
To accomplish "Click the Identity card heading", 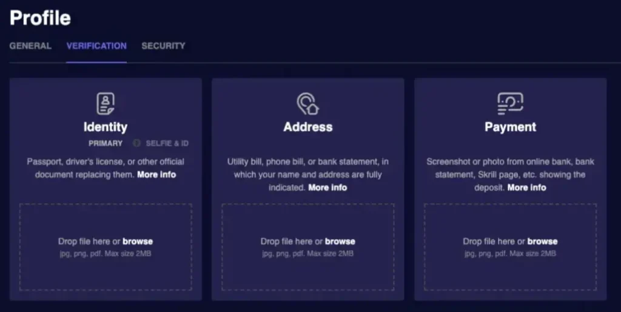I will tap(106, 127).
